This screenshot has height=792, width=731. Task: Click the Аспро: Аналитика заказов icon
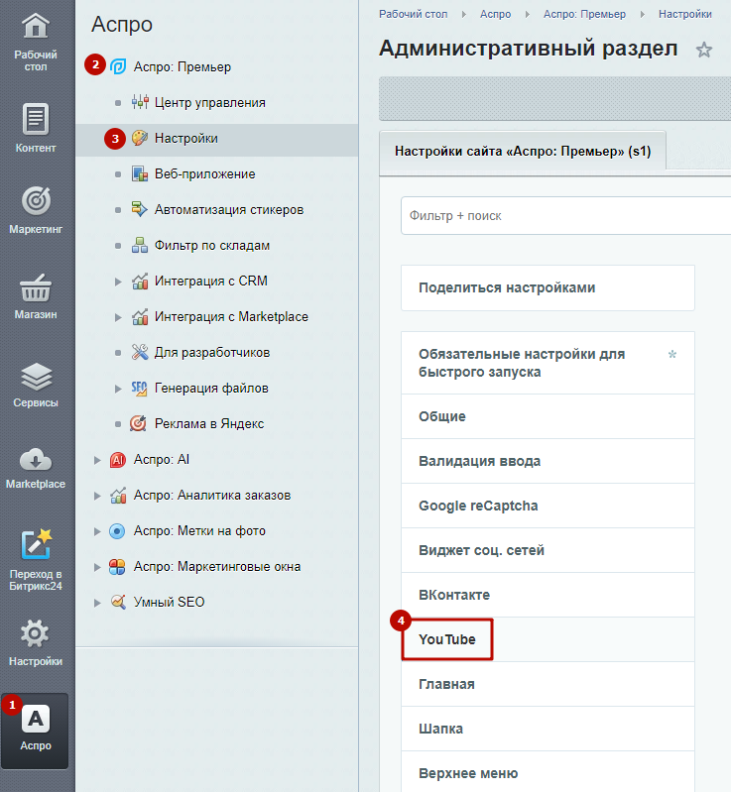point(118,495)
